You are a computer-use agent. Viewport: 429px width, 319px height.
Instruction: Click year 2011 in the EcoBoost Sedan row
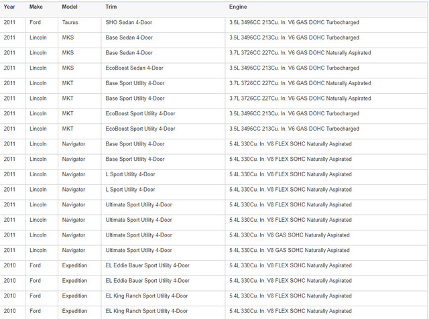[x=9, y=68]
